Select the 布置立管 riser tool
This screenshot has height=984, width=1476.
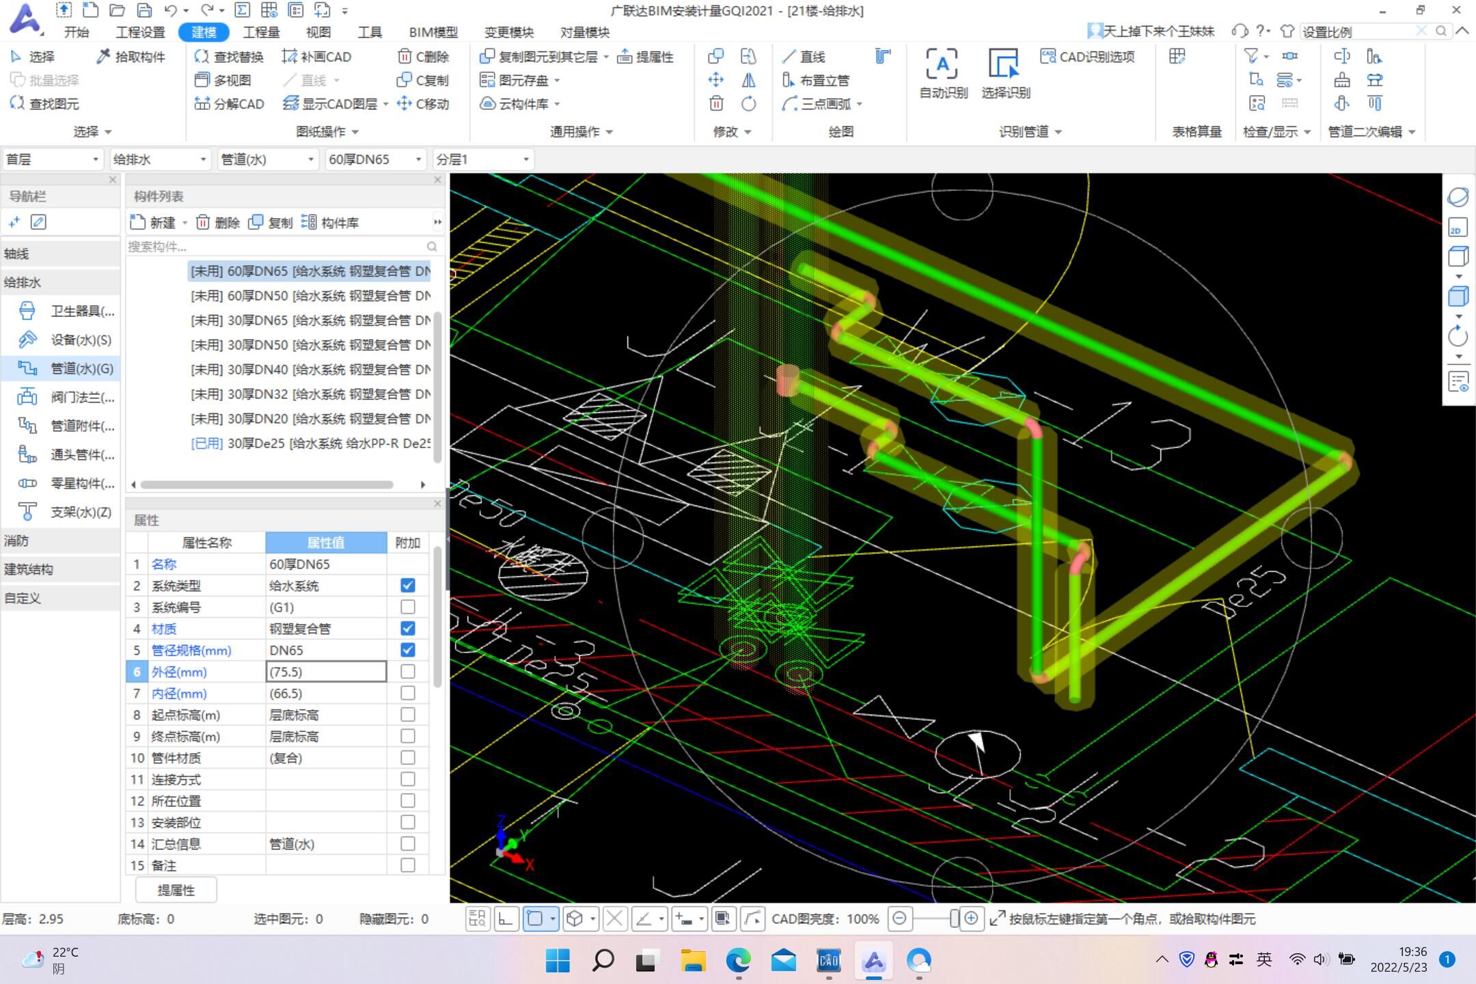[x=816, y=81]
